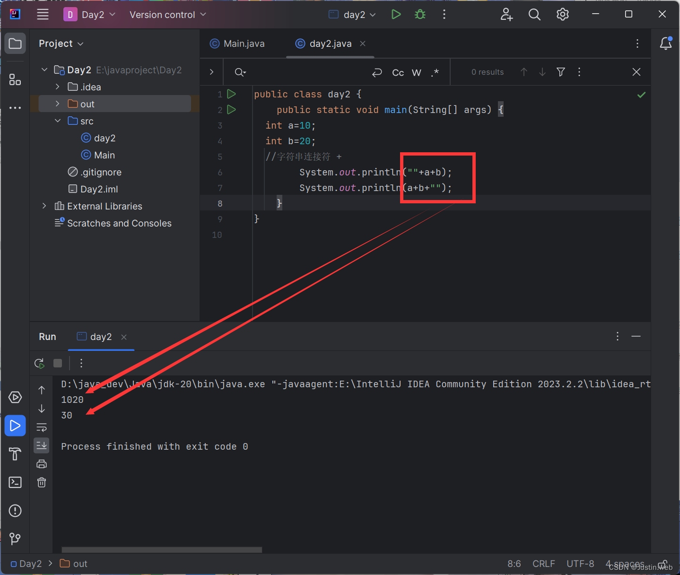Open the Services tool window icon
680x575 pixels.
tap(15, 397)
